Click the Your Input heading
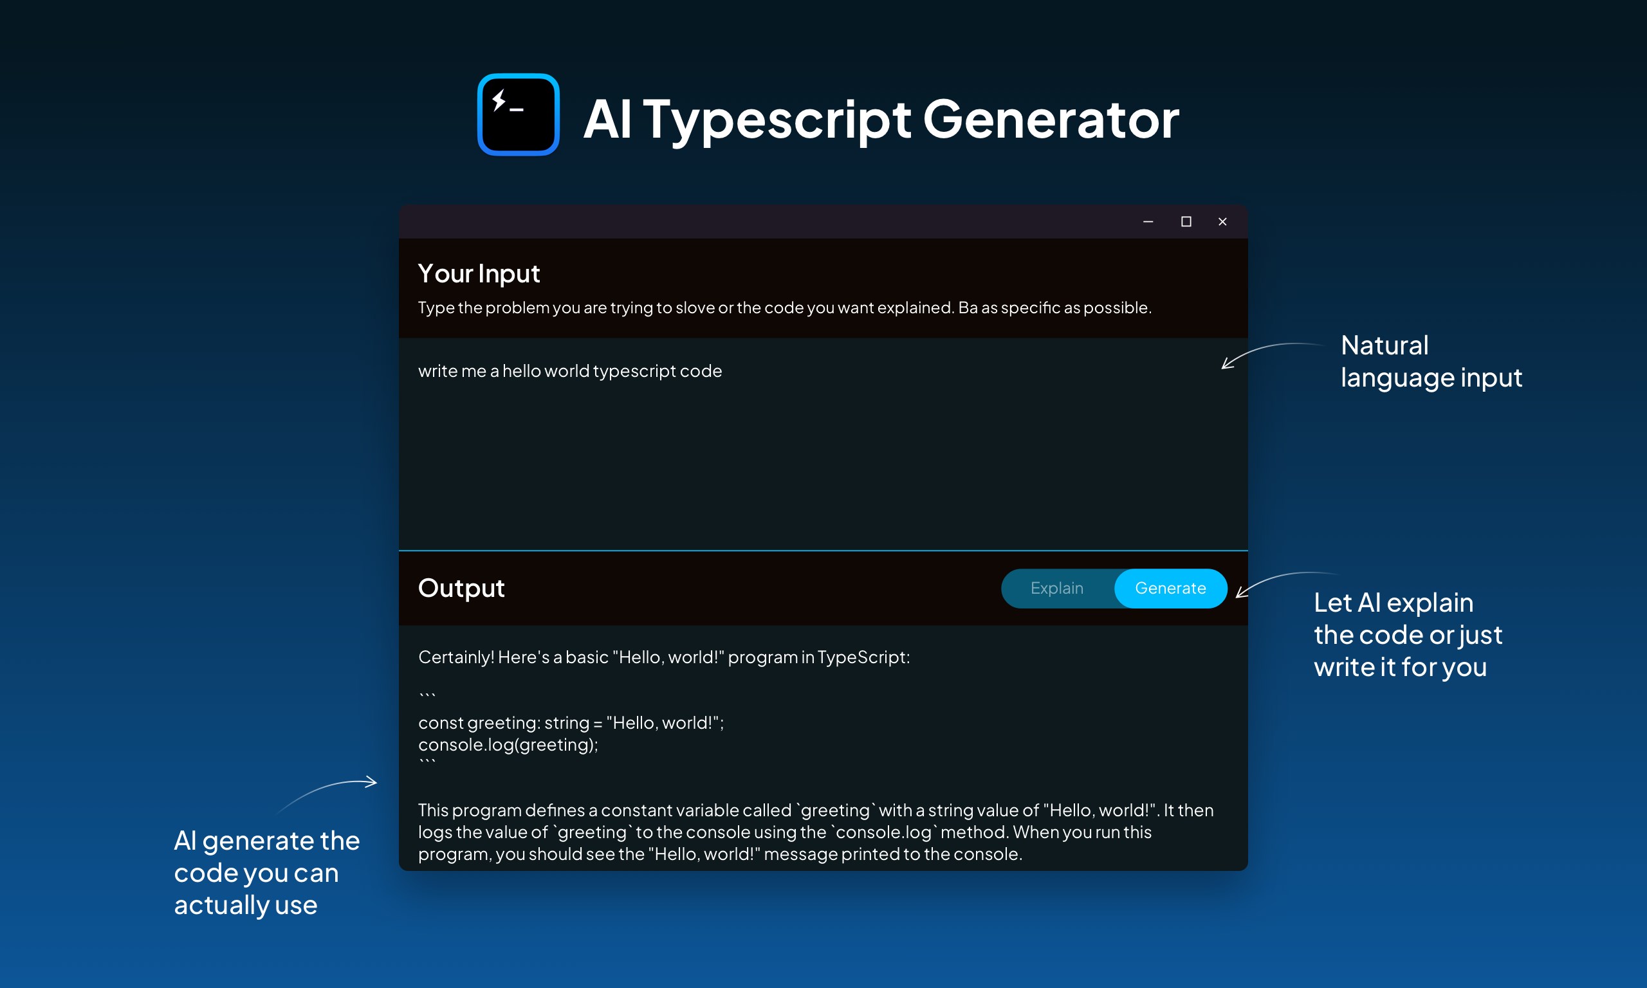 point(479,273)
